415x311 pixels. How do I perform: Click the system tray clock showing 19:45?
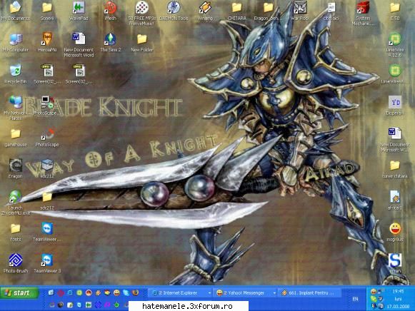398,291
